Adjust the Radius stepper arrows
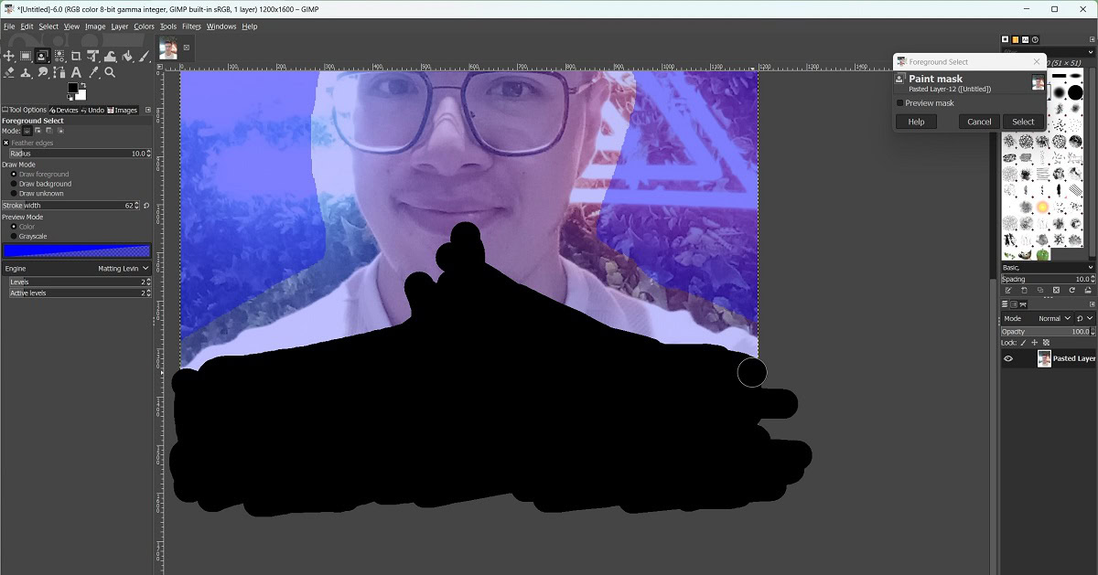 coord(148,154)
